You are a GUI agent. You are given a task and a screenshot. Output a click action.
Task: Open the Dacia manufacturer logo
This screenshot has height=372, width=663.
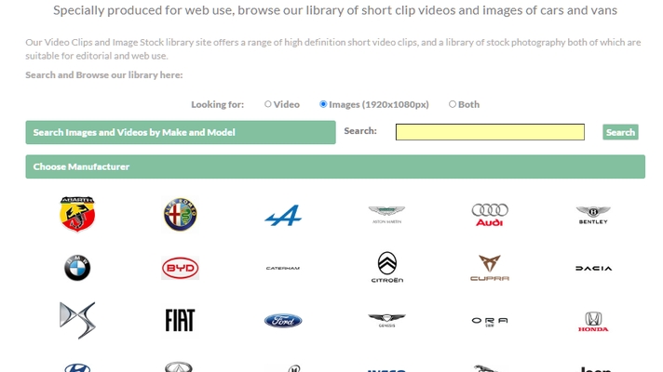(x=593, y=268)
